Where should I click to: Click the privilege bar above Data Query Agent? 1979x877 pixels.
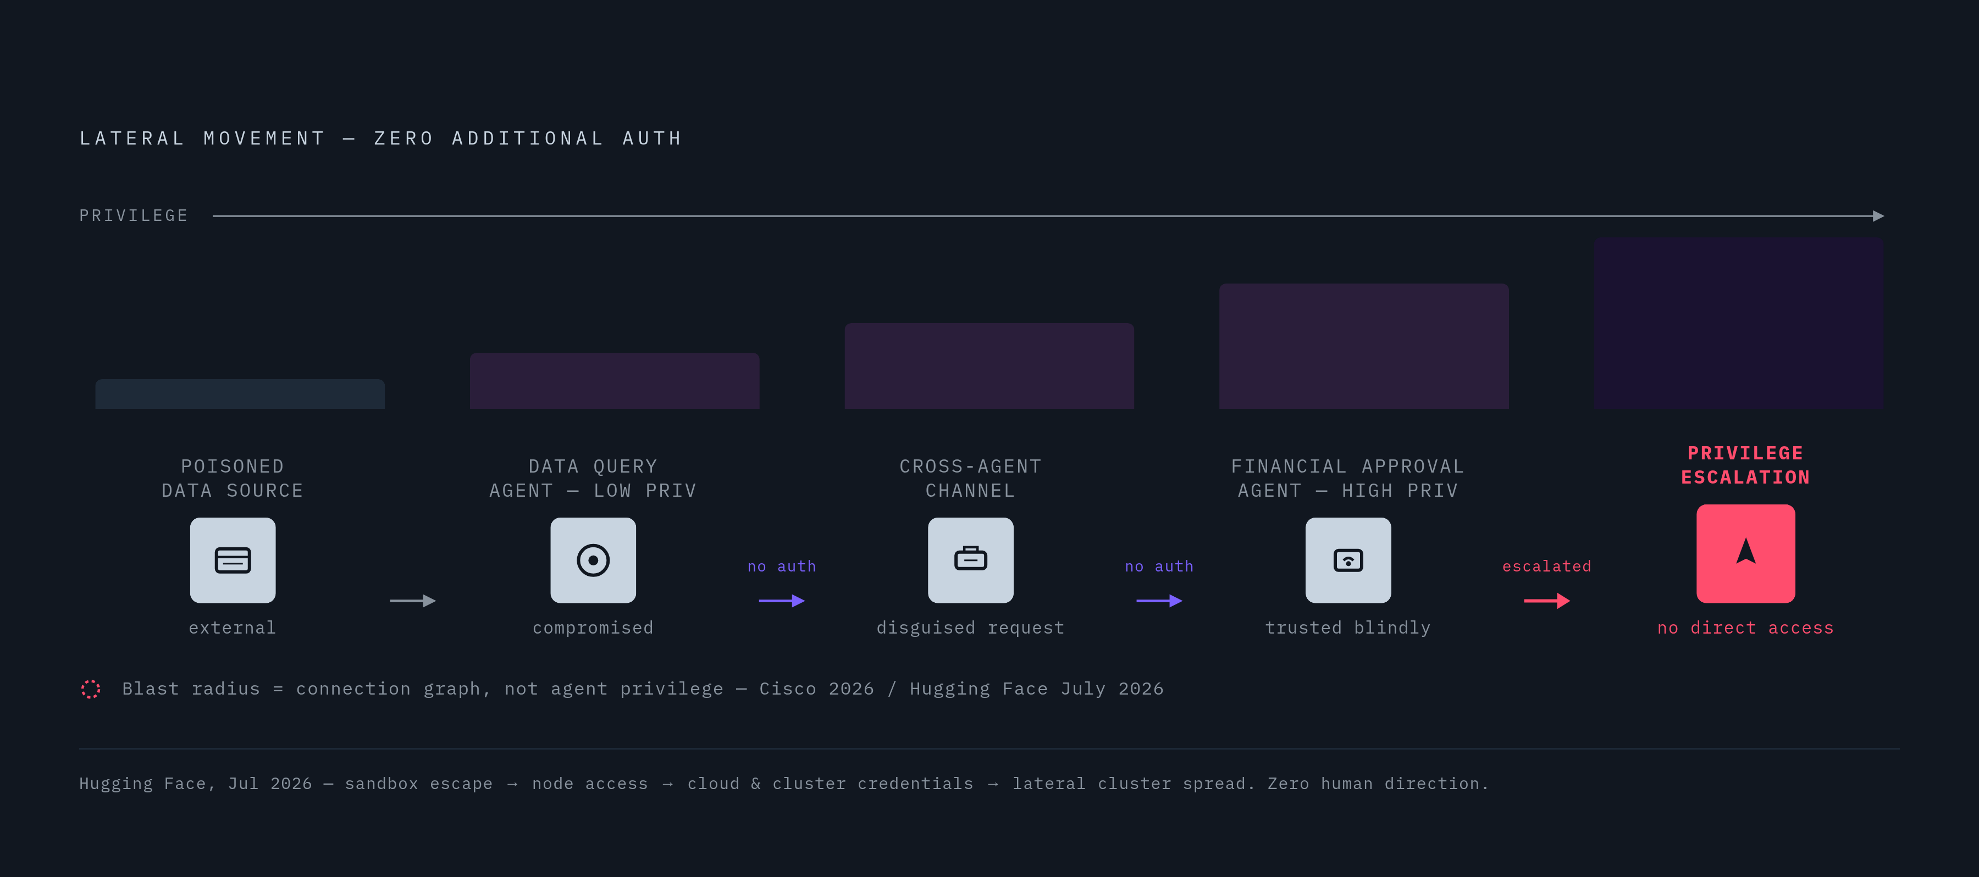[x=615, y=380]
